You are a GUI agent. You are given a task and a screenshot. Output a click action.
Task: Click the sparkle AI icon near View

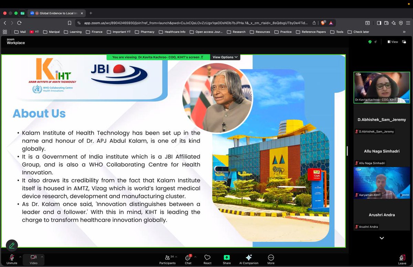click(x=376, y=42)
